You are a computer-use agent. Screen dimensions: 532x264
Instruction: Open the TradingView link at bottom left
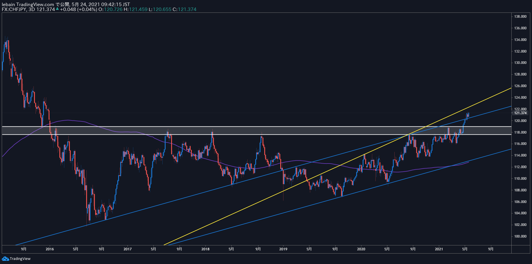click(16, 258)
